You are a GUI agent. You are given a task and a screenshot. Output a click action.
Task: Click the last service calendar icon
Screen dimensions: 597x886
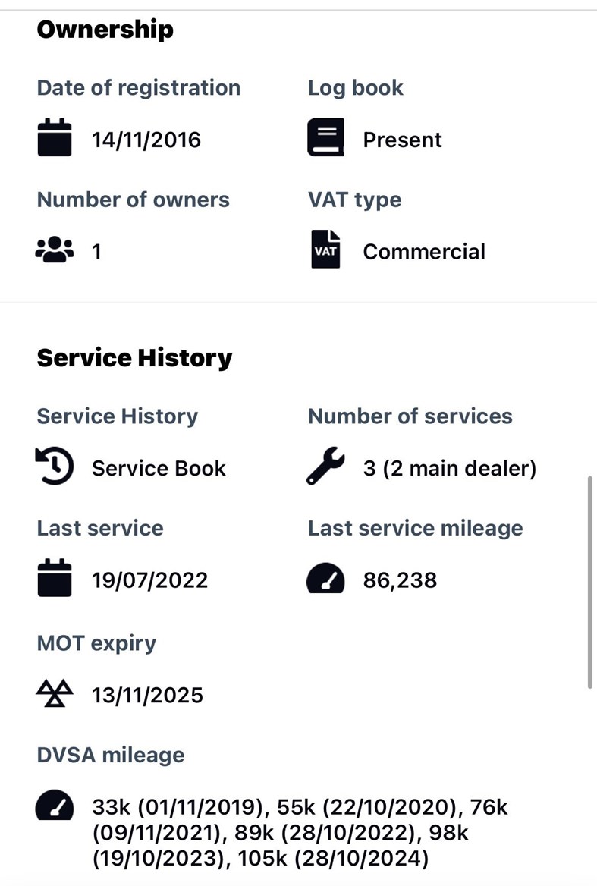[x=55, y=580]
